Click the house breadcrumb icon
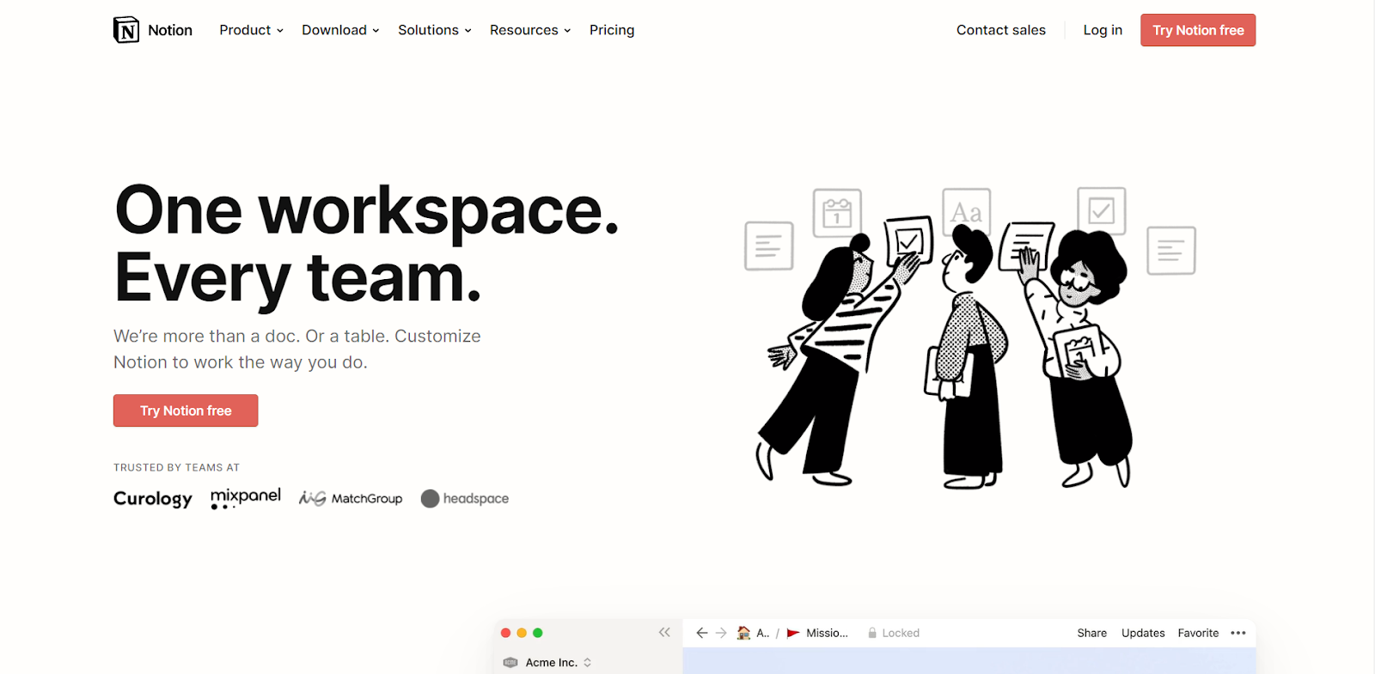This screenshot has width=1375, height=674. coord(744,633)
